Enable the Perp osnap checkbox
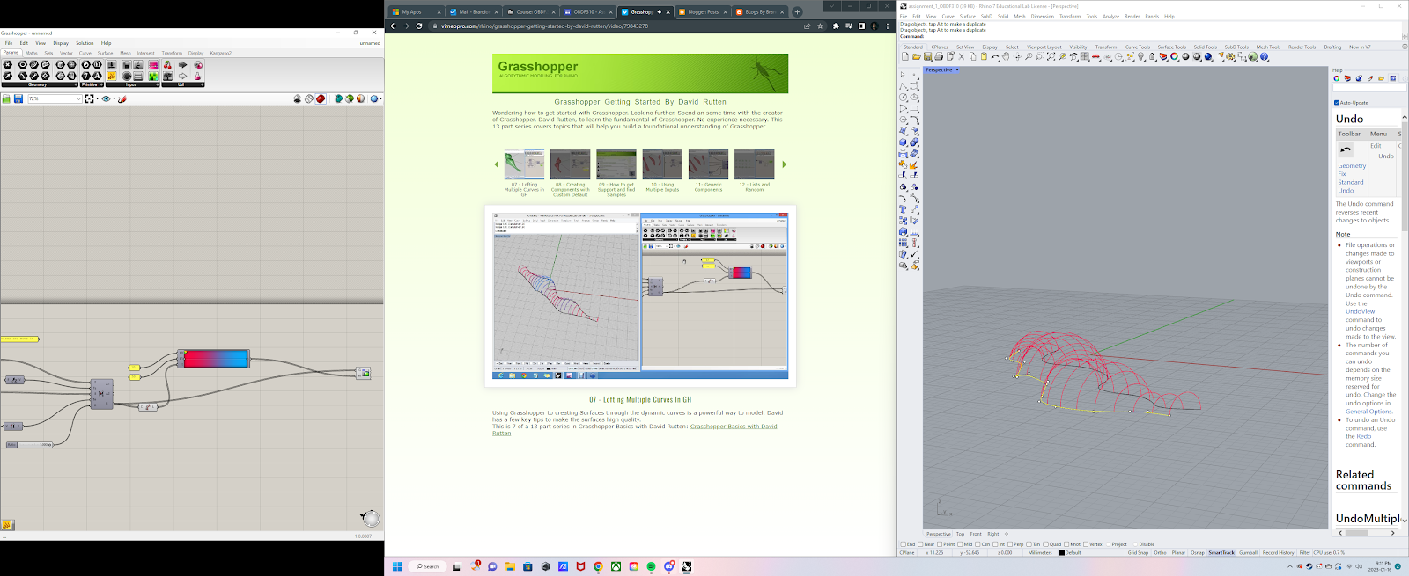The height and width of the screenshot is (576, 1409). click(x=1011, y=544)
